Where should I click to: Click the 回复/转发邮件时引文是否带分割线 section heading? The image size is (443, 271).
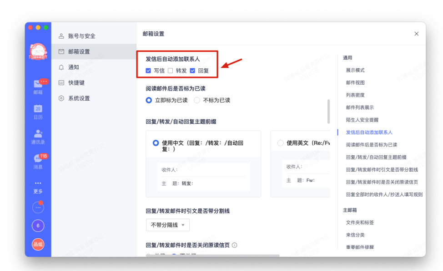click(187, 211)
